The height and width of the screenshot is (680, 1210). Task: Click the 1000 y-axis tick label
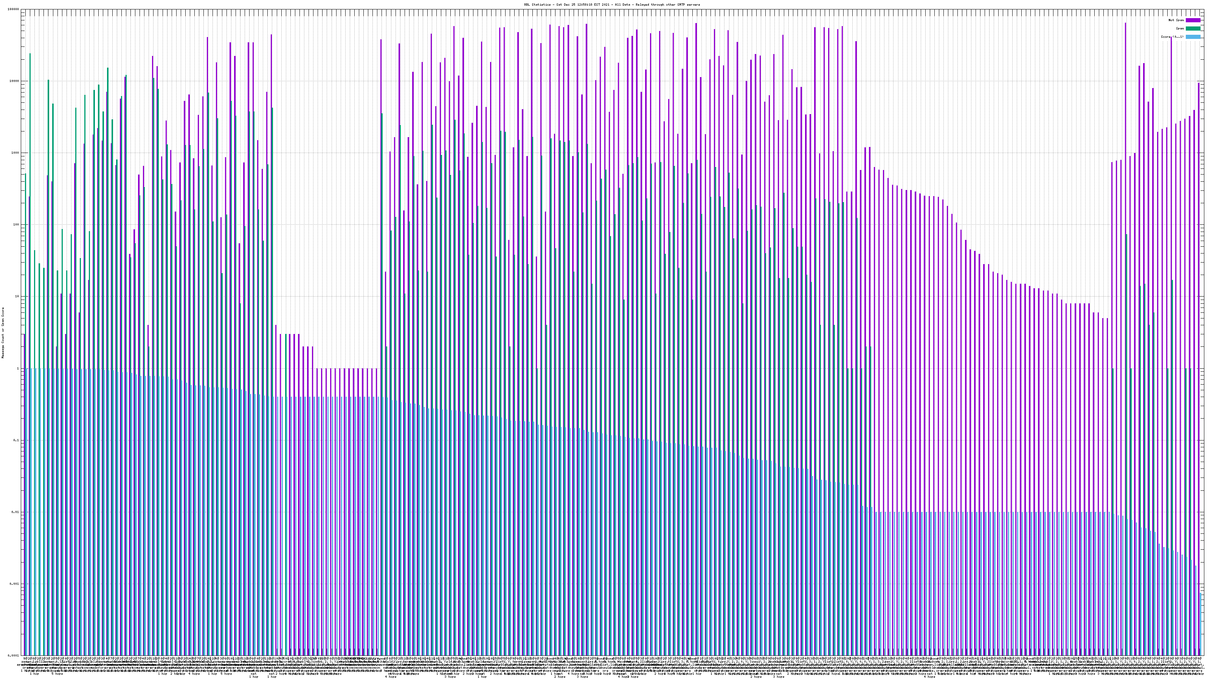pyautogui.click(x=16, y=153)
